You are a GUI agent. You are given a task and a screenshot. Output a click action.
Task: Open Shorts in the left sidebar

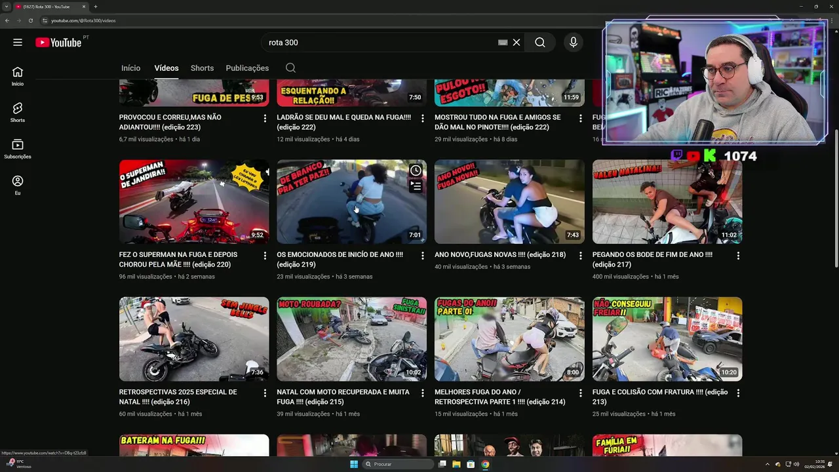tap(18, 112)
